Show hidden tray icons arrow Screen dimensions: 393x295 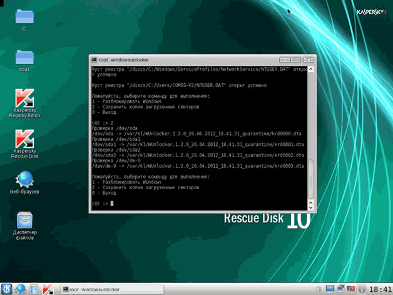(x=318, y=289)
